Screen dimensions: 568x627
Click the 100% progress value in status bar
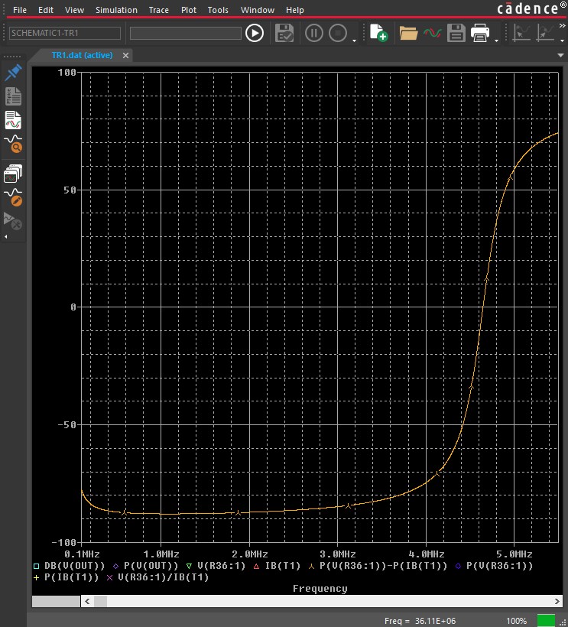pyautogui.click(x=517, y=621)
